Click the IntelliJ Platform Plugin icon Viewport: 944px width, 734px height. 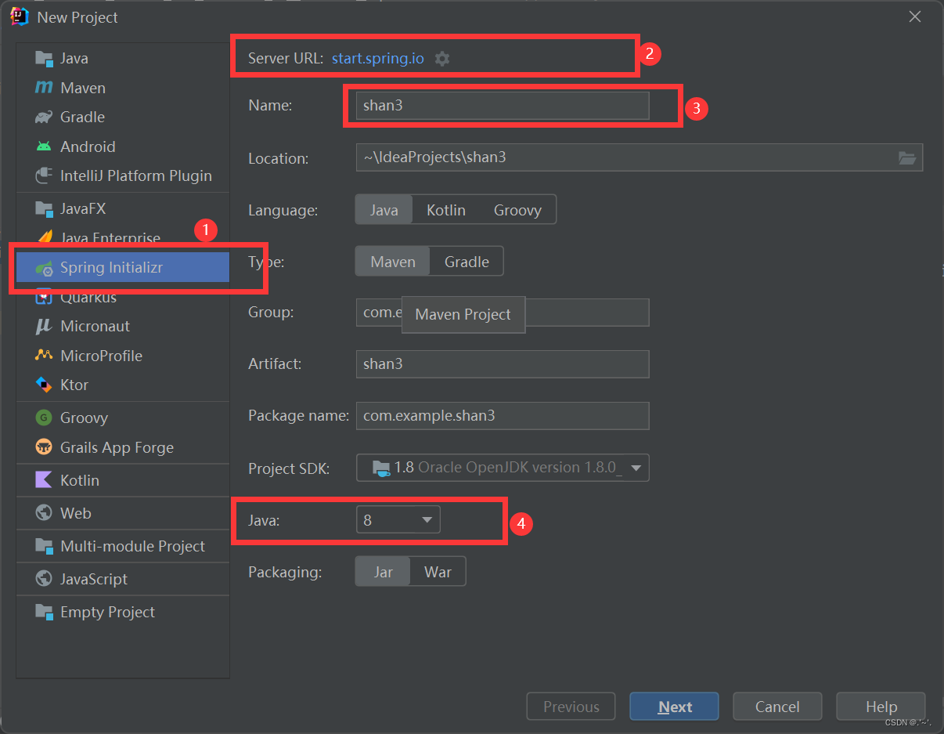(44, 175)
